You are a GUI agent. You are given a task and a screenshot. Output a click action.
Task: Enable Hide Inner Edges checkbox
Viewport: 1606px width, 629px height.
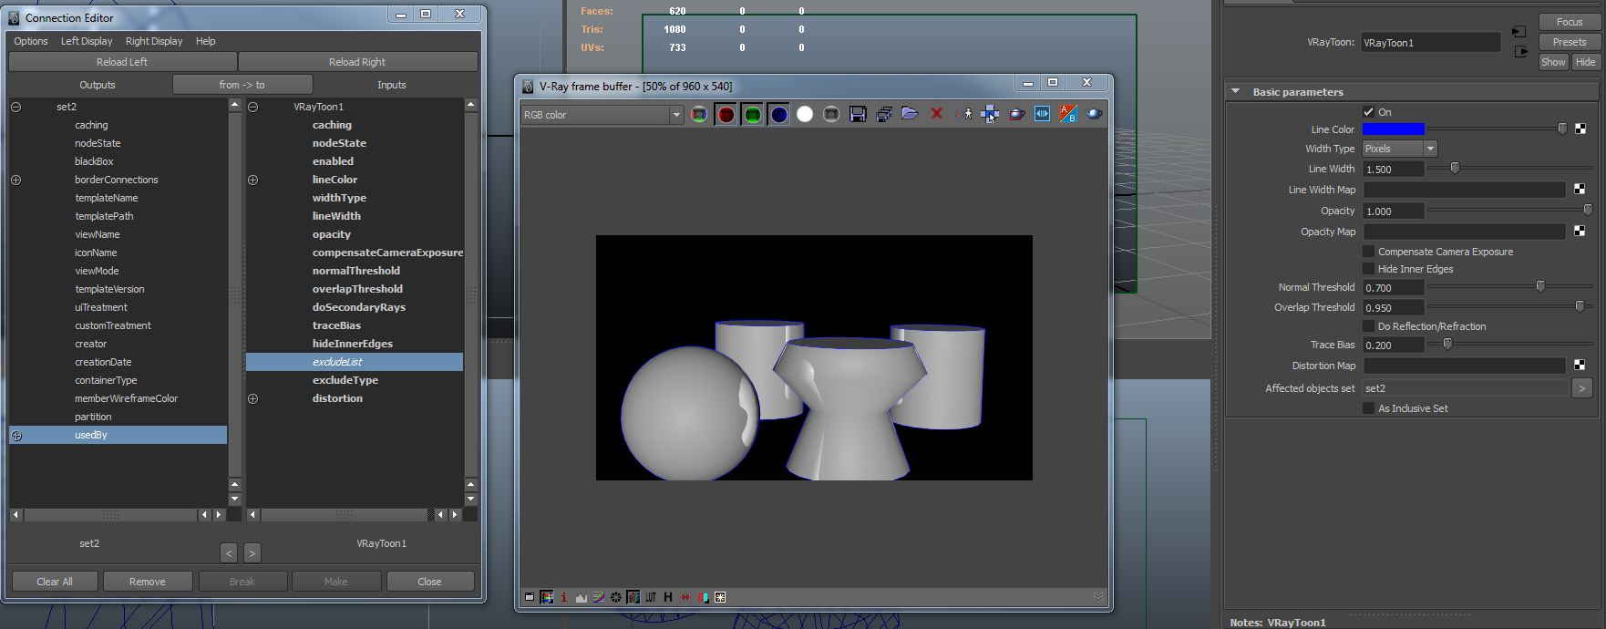pyautogui.click(x=1368, y=269)
